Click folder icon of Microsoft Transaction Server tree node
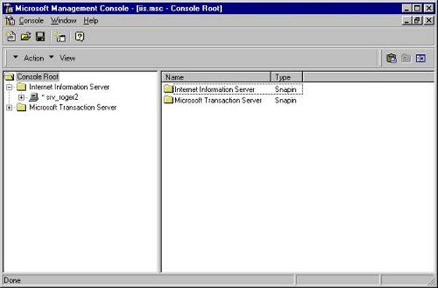Screen dimensions: 438x288 (21, 107)
